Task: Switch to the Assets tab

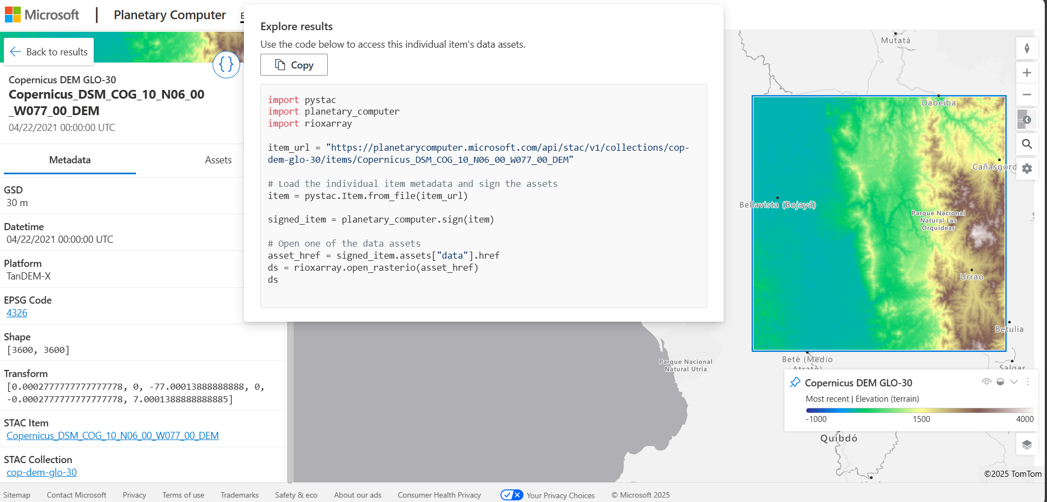Action: tap(218, 160)
